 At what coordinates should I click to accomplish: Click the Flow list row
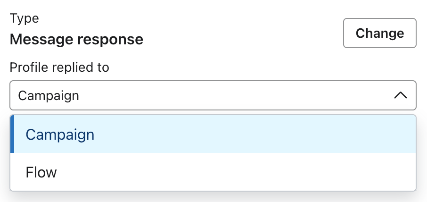coord(213,172)
